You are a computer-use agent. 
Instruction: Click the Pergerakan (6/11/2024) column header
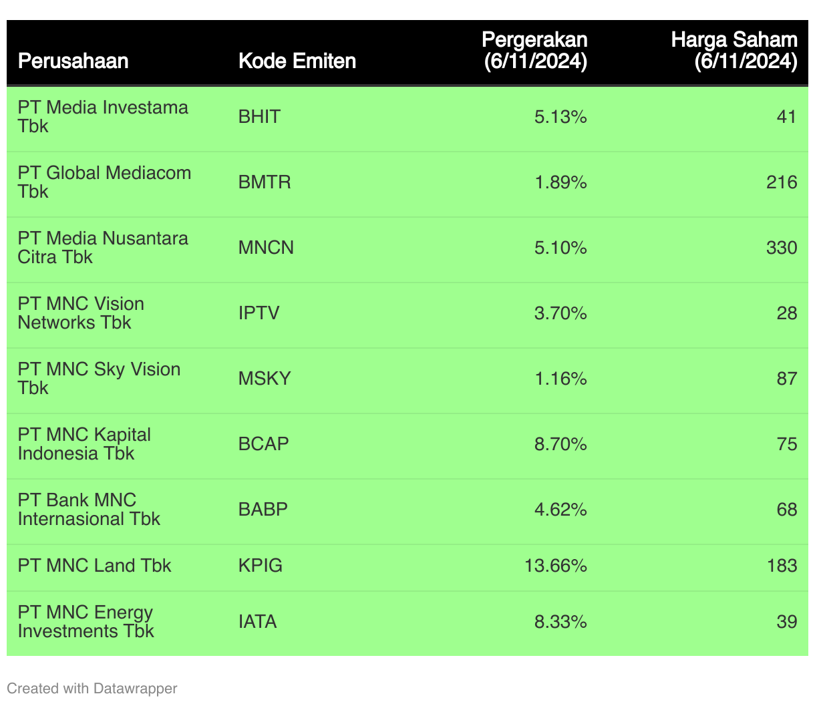535,51
